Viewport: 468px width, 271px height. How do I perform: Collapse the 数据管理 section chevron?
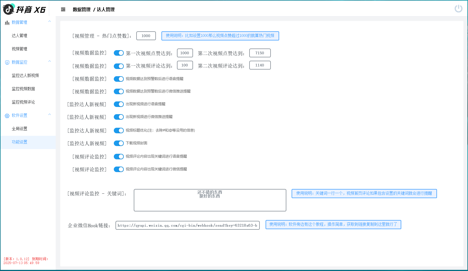coord(50,21)
